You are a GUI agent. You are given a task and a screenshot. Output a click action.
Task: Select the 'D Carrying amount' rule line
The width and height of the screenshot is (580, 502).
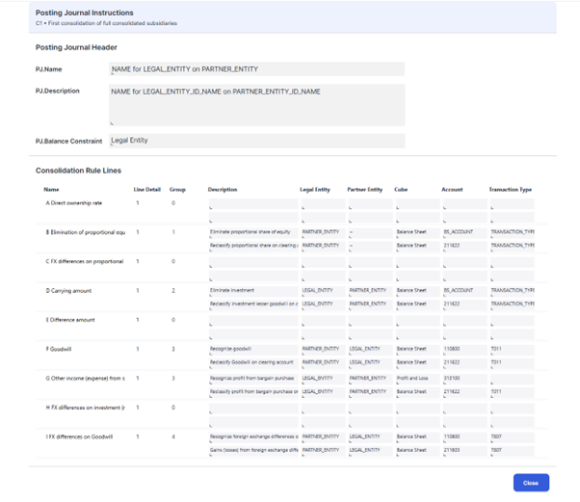[67, 289]
